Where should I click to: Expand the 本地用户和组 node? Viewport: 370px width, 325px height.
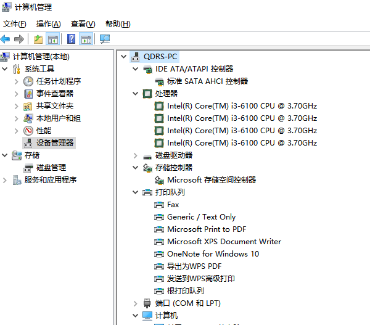16,118
